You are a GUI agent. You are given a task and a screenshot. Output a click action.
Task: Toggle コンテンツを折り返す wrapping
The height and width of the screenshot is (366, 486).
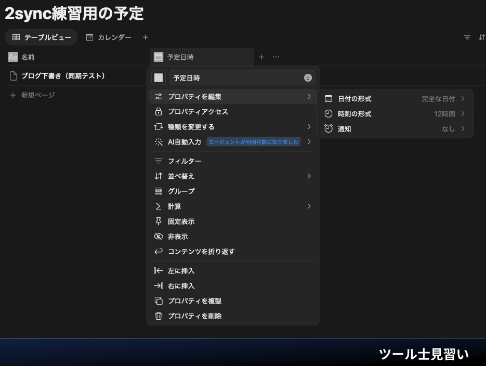[233, 252]
